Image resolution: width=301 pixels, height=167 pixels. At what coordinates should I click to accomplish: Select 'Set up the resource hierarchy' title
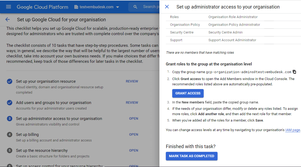point(42,150)
